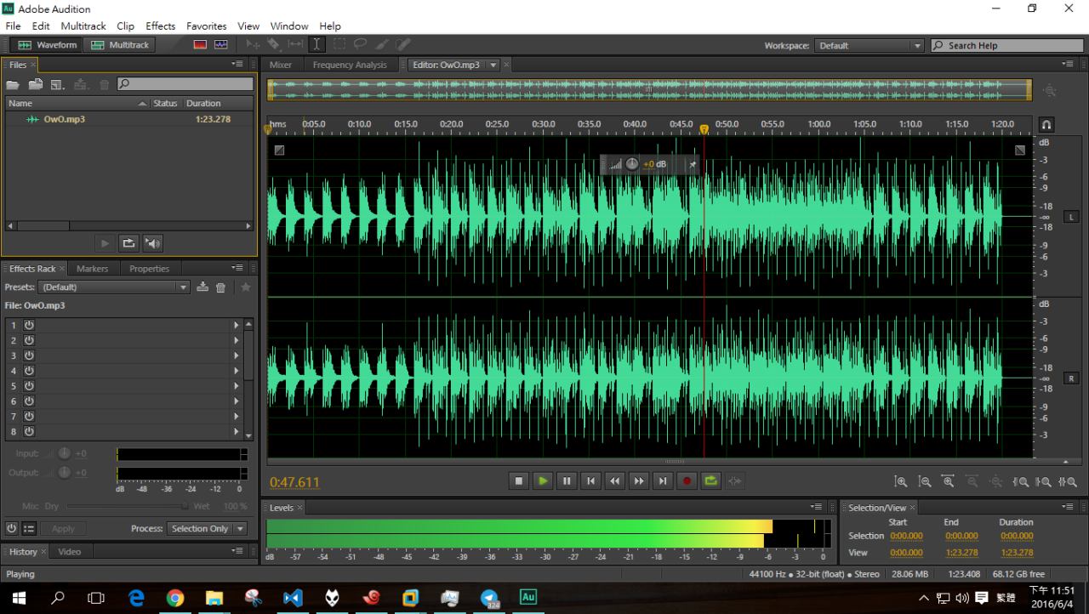
Task: Open the Effects menu
Action: click(160, 26)
